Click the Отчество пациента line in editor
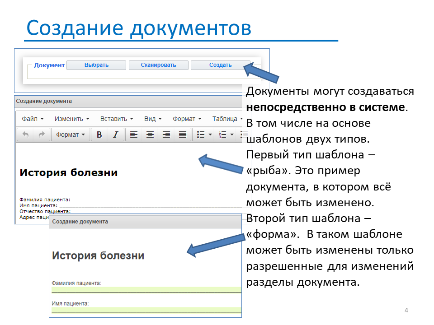 point(45,211)
